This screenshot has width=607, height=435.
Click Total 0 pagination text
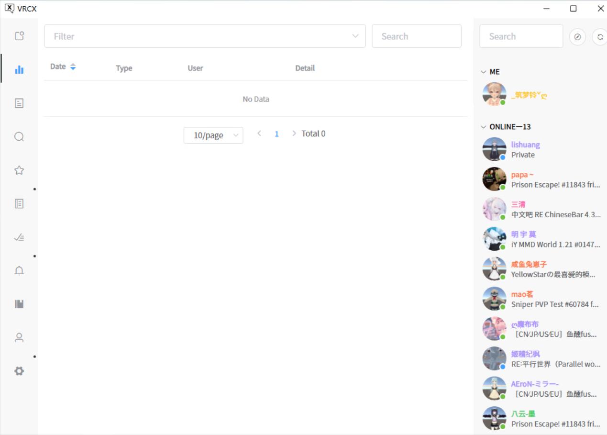point(313,134)
